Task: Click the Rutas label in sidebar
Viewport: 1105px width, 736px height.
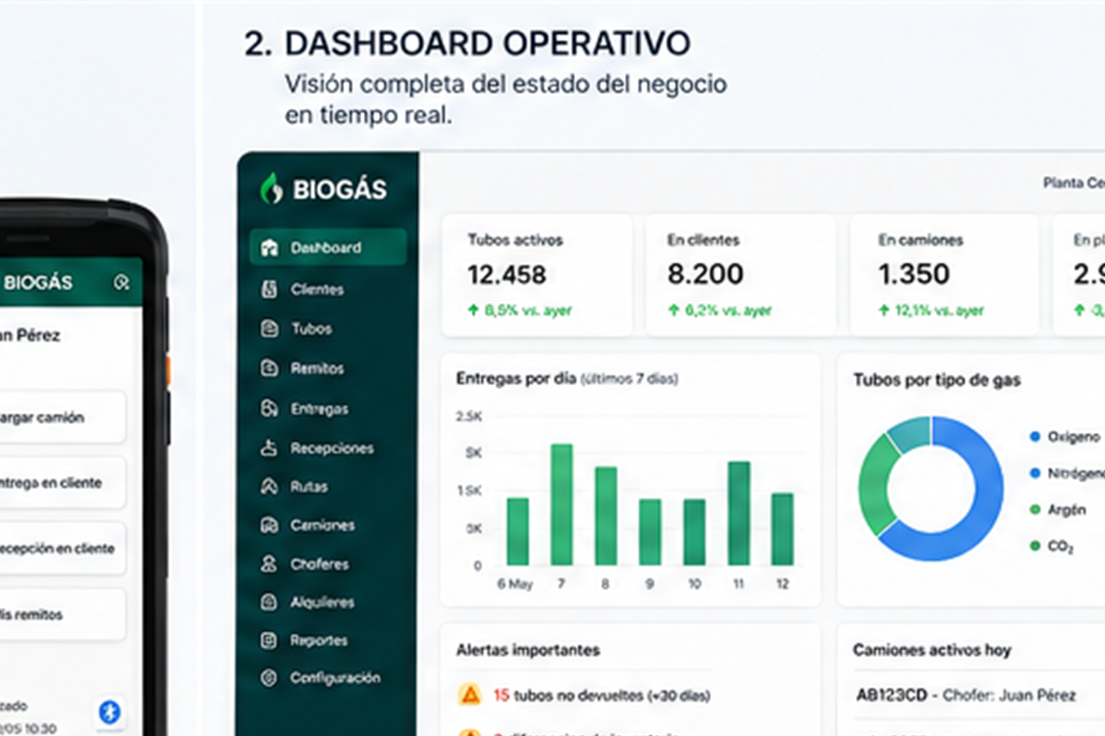Action: [309, 487]
